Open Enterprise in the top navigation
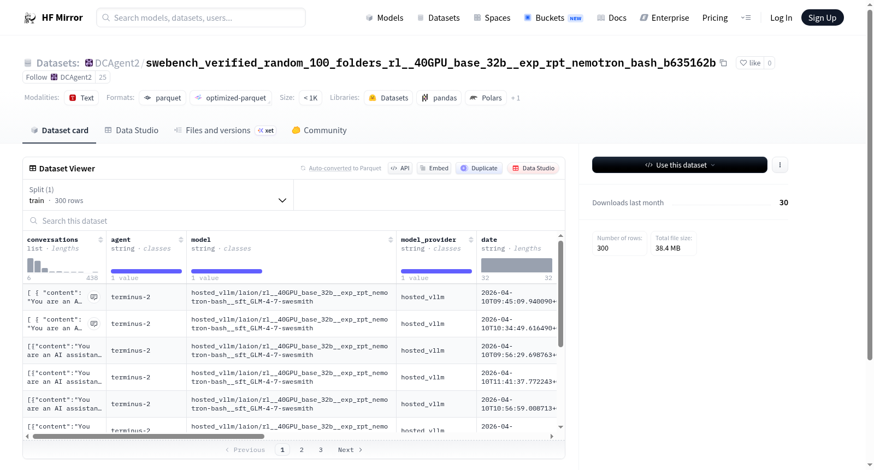The height and width of the screenshot is (470, 874). pos(664,18)
